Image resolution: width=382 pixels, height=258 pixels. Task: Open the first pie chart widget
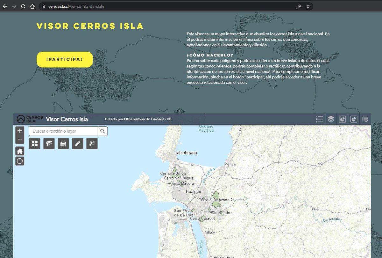tap(343, 119)
